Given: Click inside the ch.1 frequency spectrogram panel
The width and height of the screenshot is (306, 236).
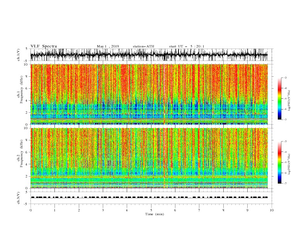Looking at the screenshot, I should tap(149, 94).
